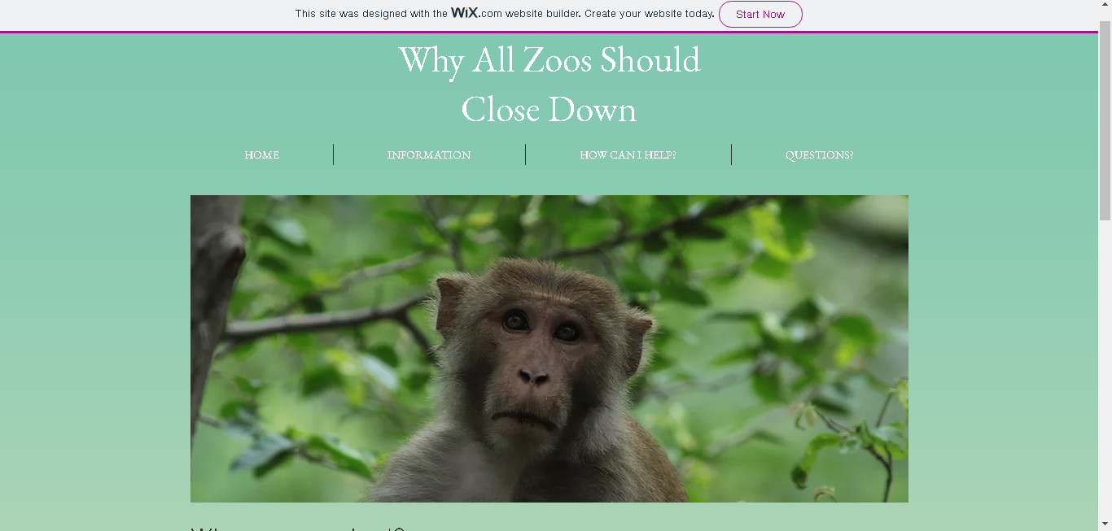Click scrollbar track below the thumb
Image resolution: width=1112 pixels, height=531 pixels.
coord(1105,366)
